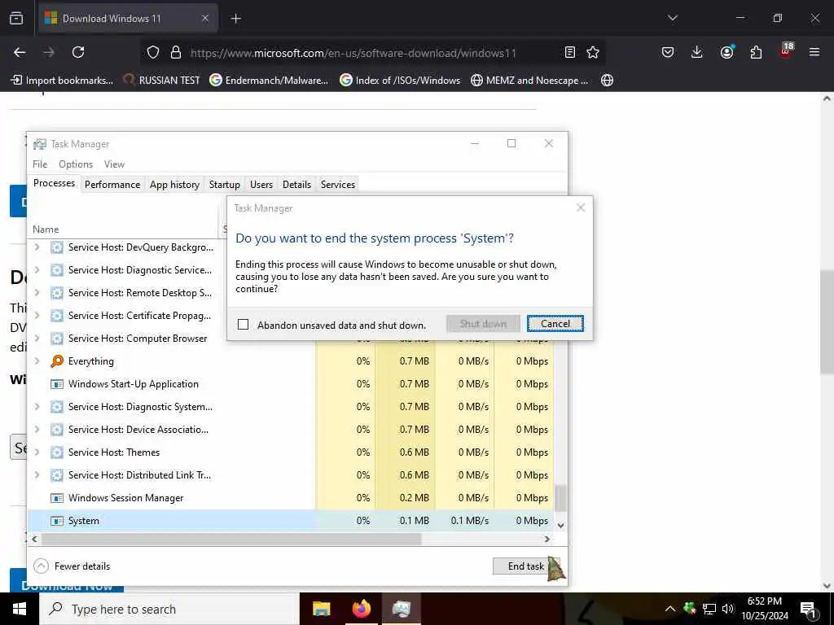The width and height of the screenshot is (834, 625).
Task: Open the Firefox hamburger application menu
Action: coord(814,52)
